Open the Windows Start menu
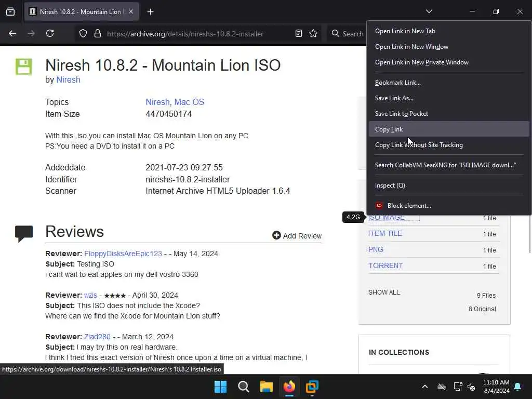The height and width of the screenshot is (399, 532). [x=220, y=387]
